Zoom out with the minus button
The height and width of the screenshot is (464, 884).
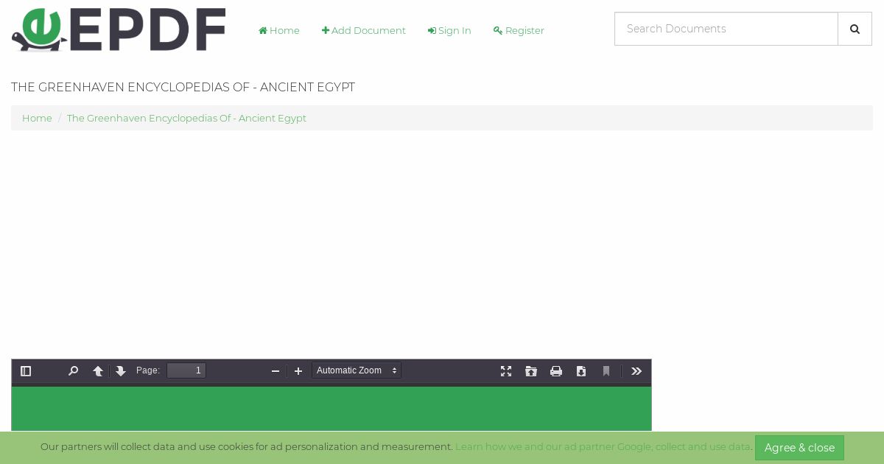click(x=276, y=371)
